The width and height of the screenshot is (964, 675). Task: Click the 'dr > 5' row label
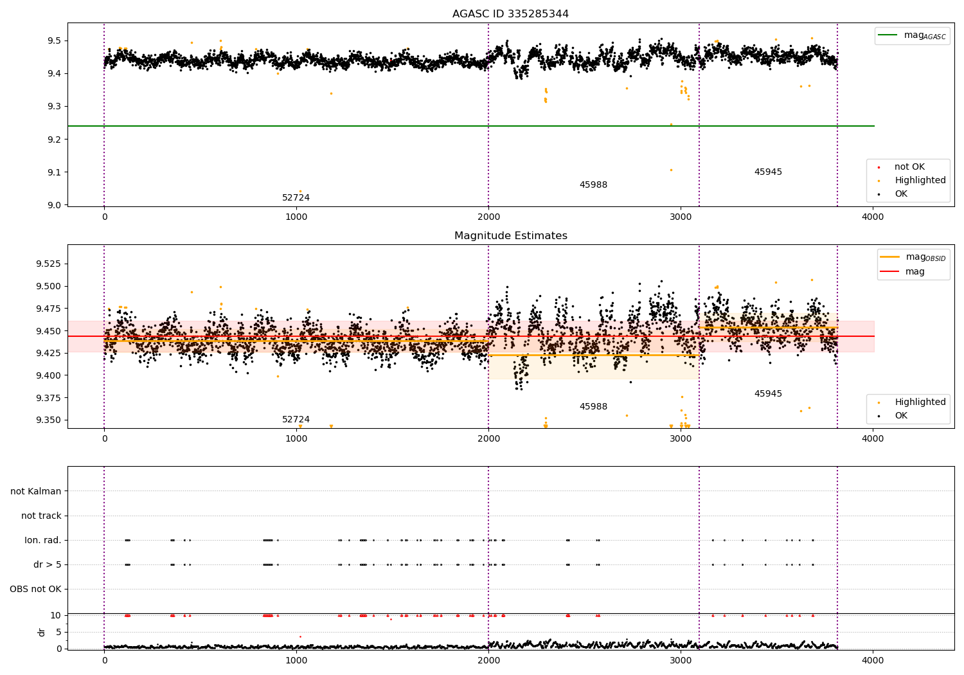(x=48, y=565)
